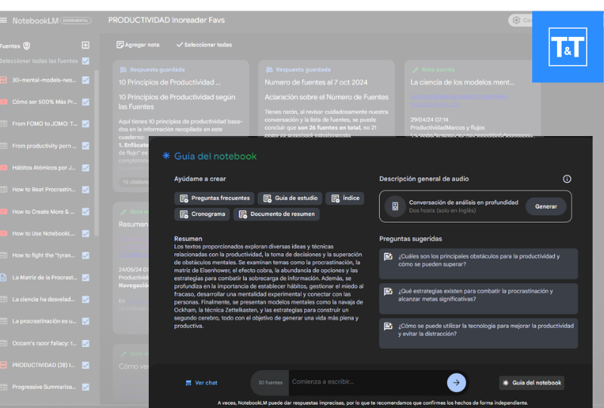Screen dimensions: 604x408
Task: Click the Agregar nota button
Action: tap(138, 45)
